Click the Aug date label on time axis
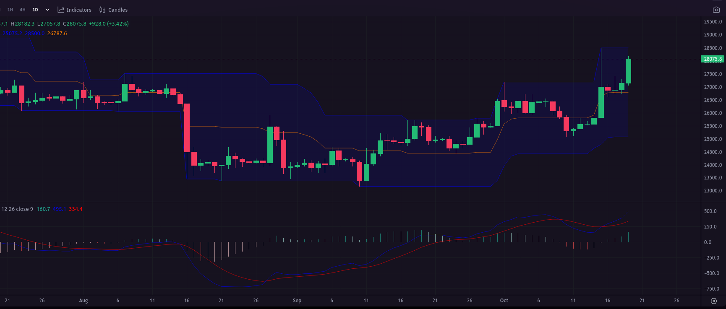Screen dimensions: 726x309 84,301
